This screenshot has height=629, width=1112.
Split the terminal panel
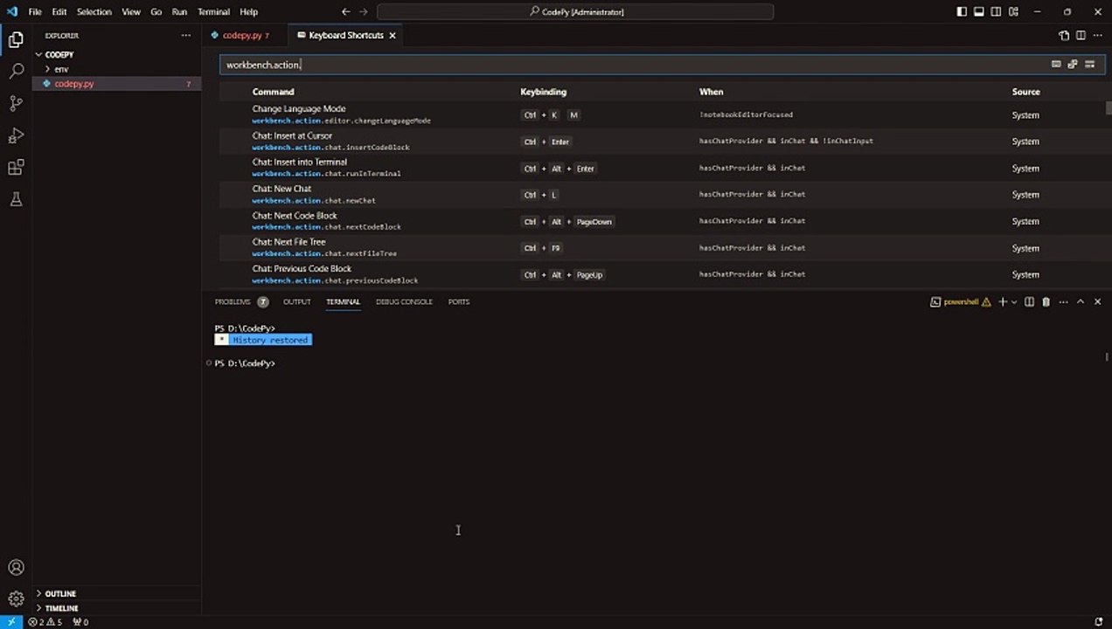(x=1029, y=301)
